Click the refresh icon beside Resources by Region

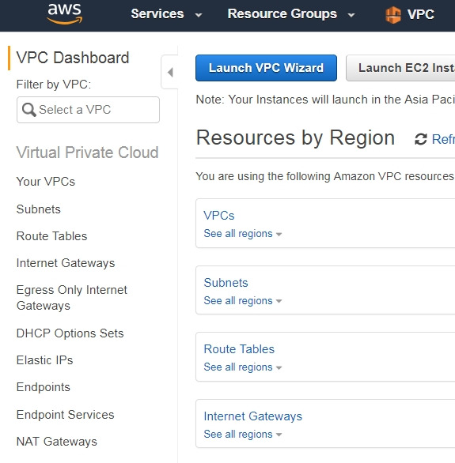click(x=420, y=139)
